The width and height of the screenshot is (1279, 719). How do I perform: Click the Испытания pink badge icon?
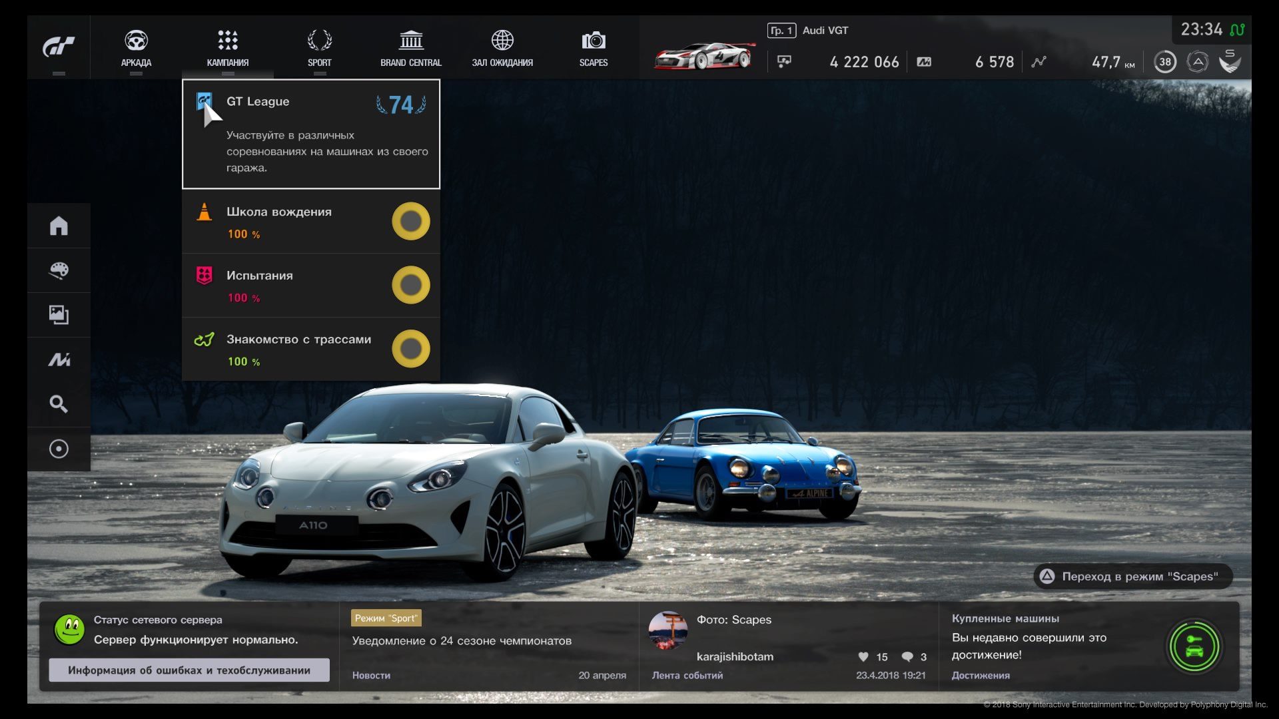[x=205, y=275]
